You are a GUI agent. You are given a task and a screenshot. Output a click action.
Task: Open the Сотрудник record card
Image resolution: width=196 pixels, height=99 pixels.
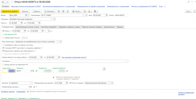(x=54, y=19)
